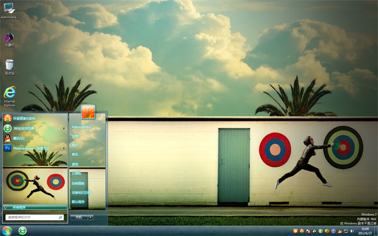Open 音乐 in the start menu

point(75,154)
